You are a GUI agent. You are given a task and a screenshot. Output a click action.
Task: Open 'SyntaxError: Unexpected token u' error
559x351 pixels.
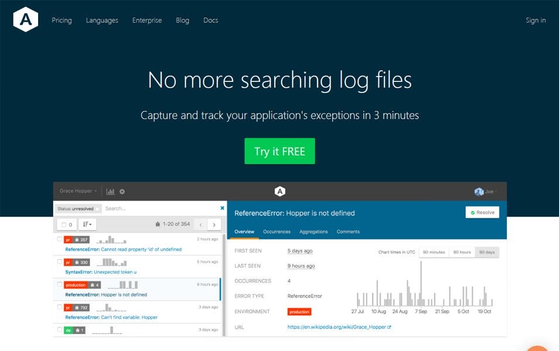tap(101, 272)
